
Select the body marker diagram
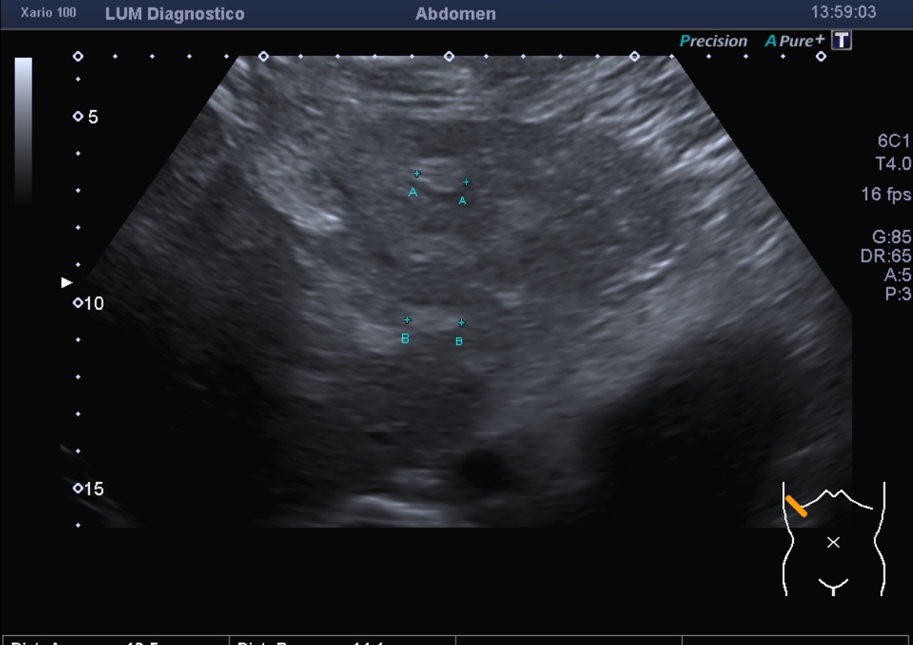click(834, 539)
